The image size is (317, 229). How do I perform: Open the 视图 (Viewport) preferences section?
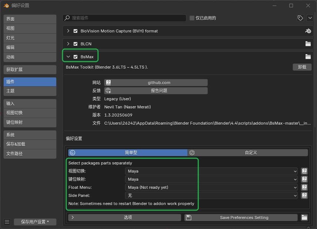point(30,28)
